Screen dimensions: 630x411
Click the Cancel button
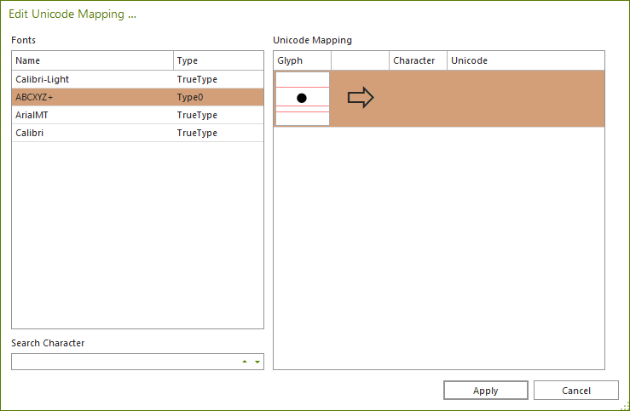pos(575,390)
